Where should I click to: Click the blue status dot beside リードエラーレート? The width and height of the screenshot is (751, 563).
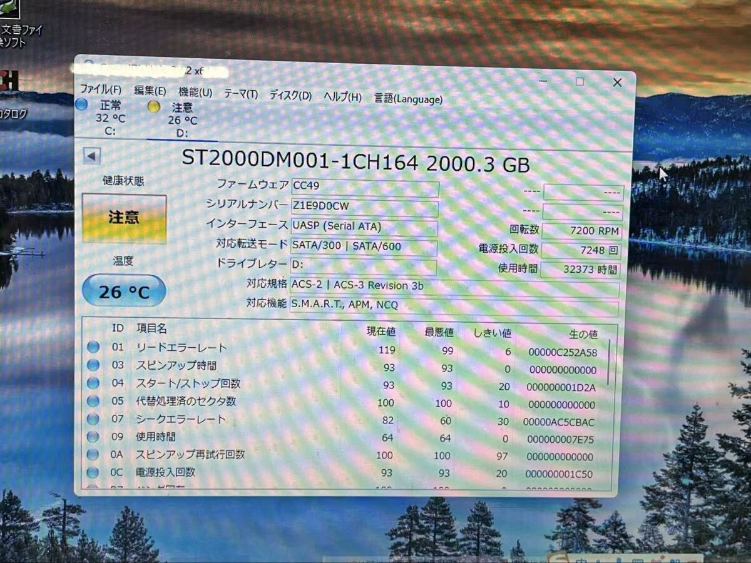93,348
